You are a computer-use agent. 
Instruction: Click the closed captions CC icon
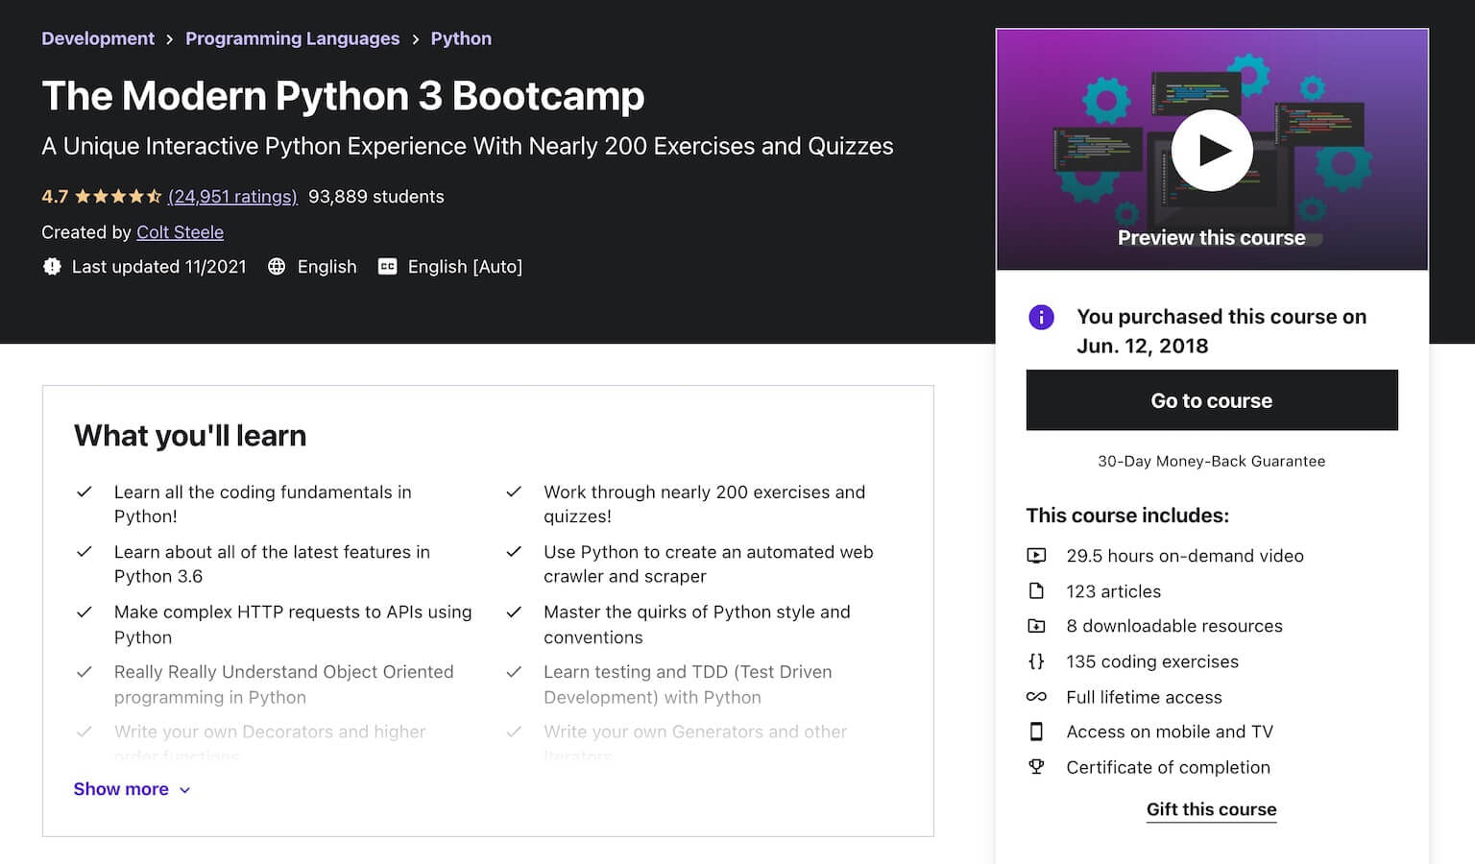click(387, 267)
